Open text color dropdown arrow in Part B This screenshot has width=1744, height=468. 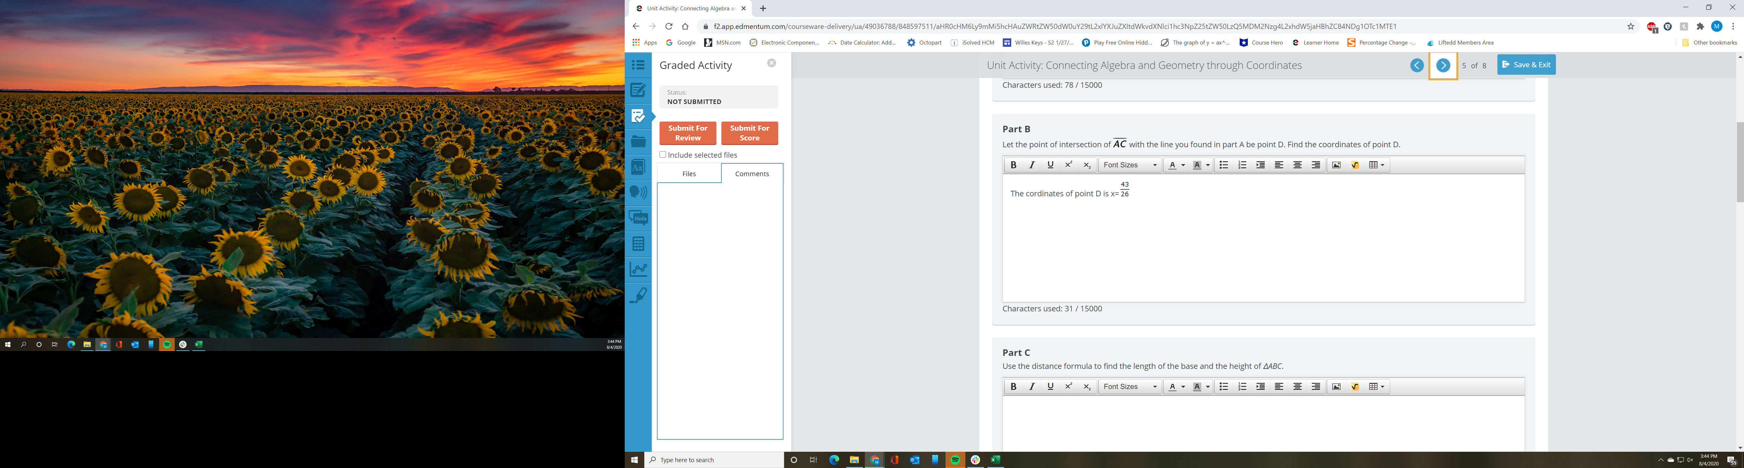(x=1183, y=165)
